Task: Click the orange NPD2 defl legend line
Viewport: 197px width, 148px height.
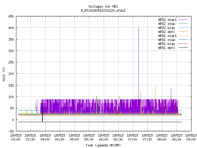Action: (183, 32)
